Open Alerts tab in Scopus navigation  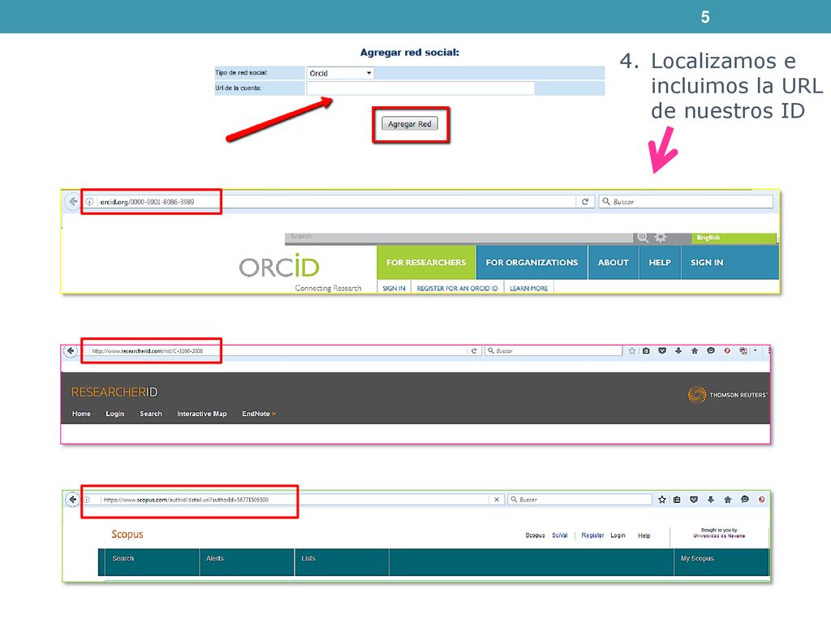coord(247,562)
